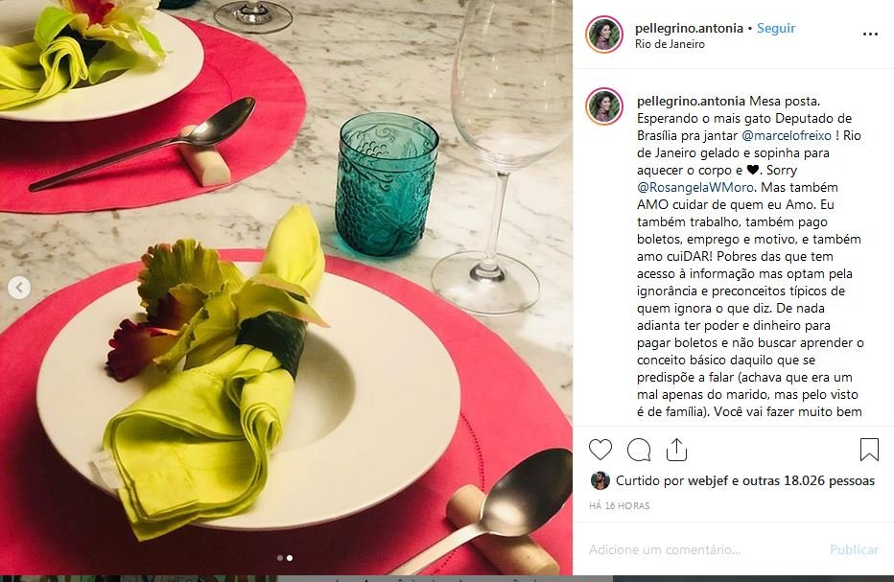Image resolution: width=894 pixels, height=582 pixels.
Task: Click the small webjef liker avatar
Action: coord(600,480)
